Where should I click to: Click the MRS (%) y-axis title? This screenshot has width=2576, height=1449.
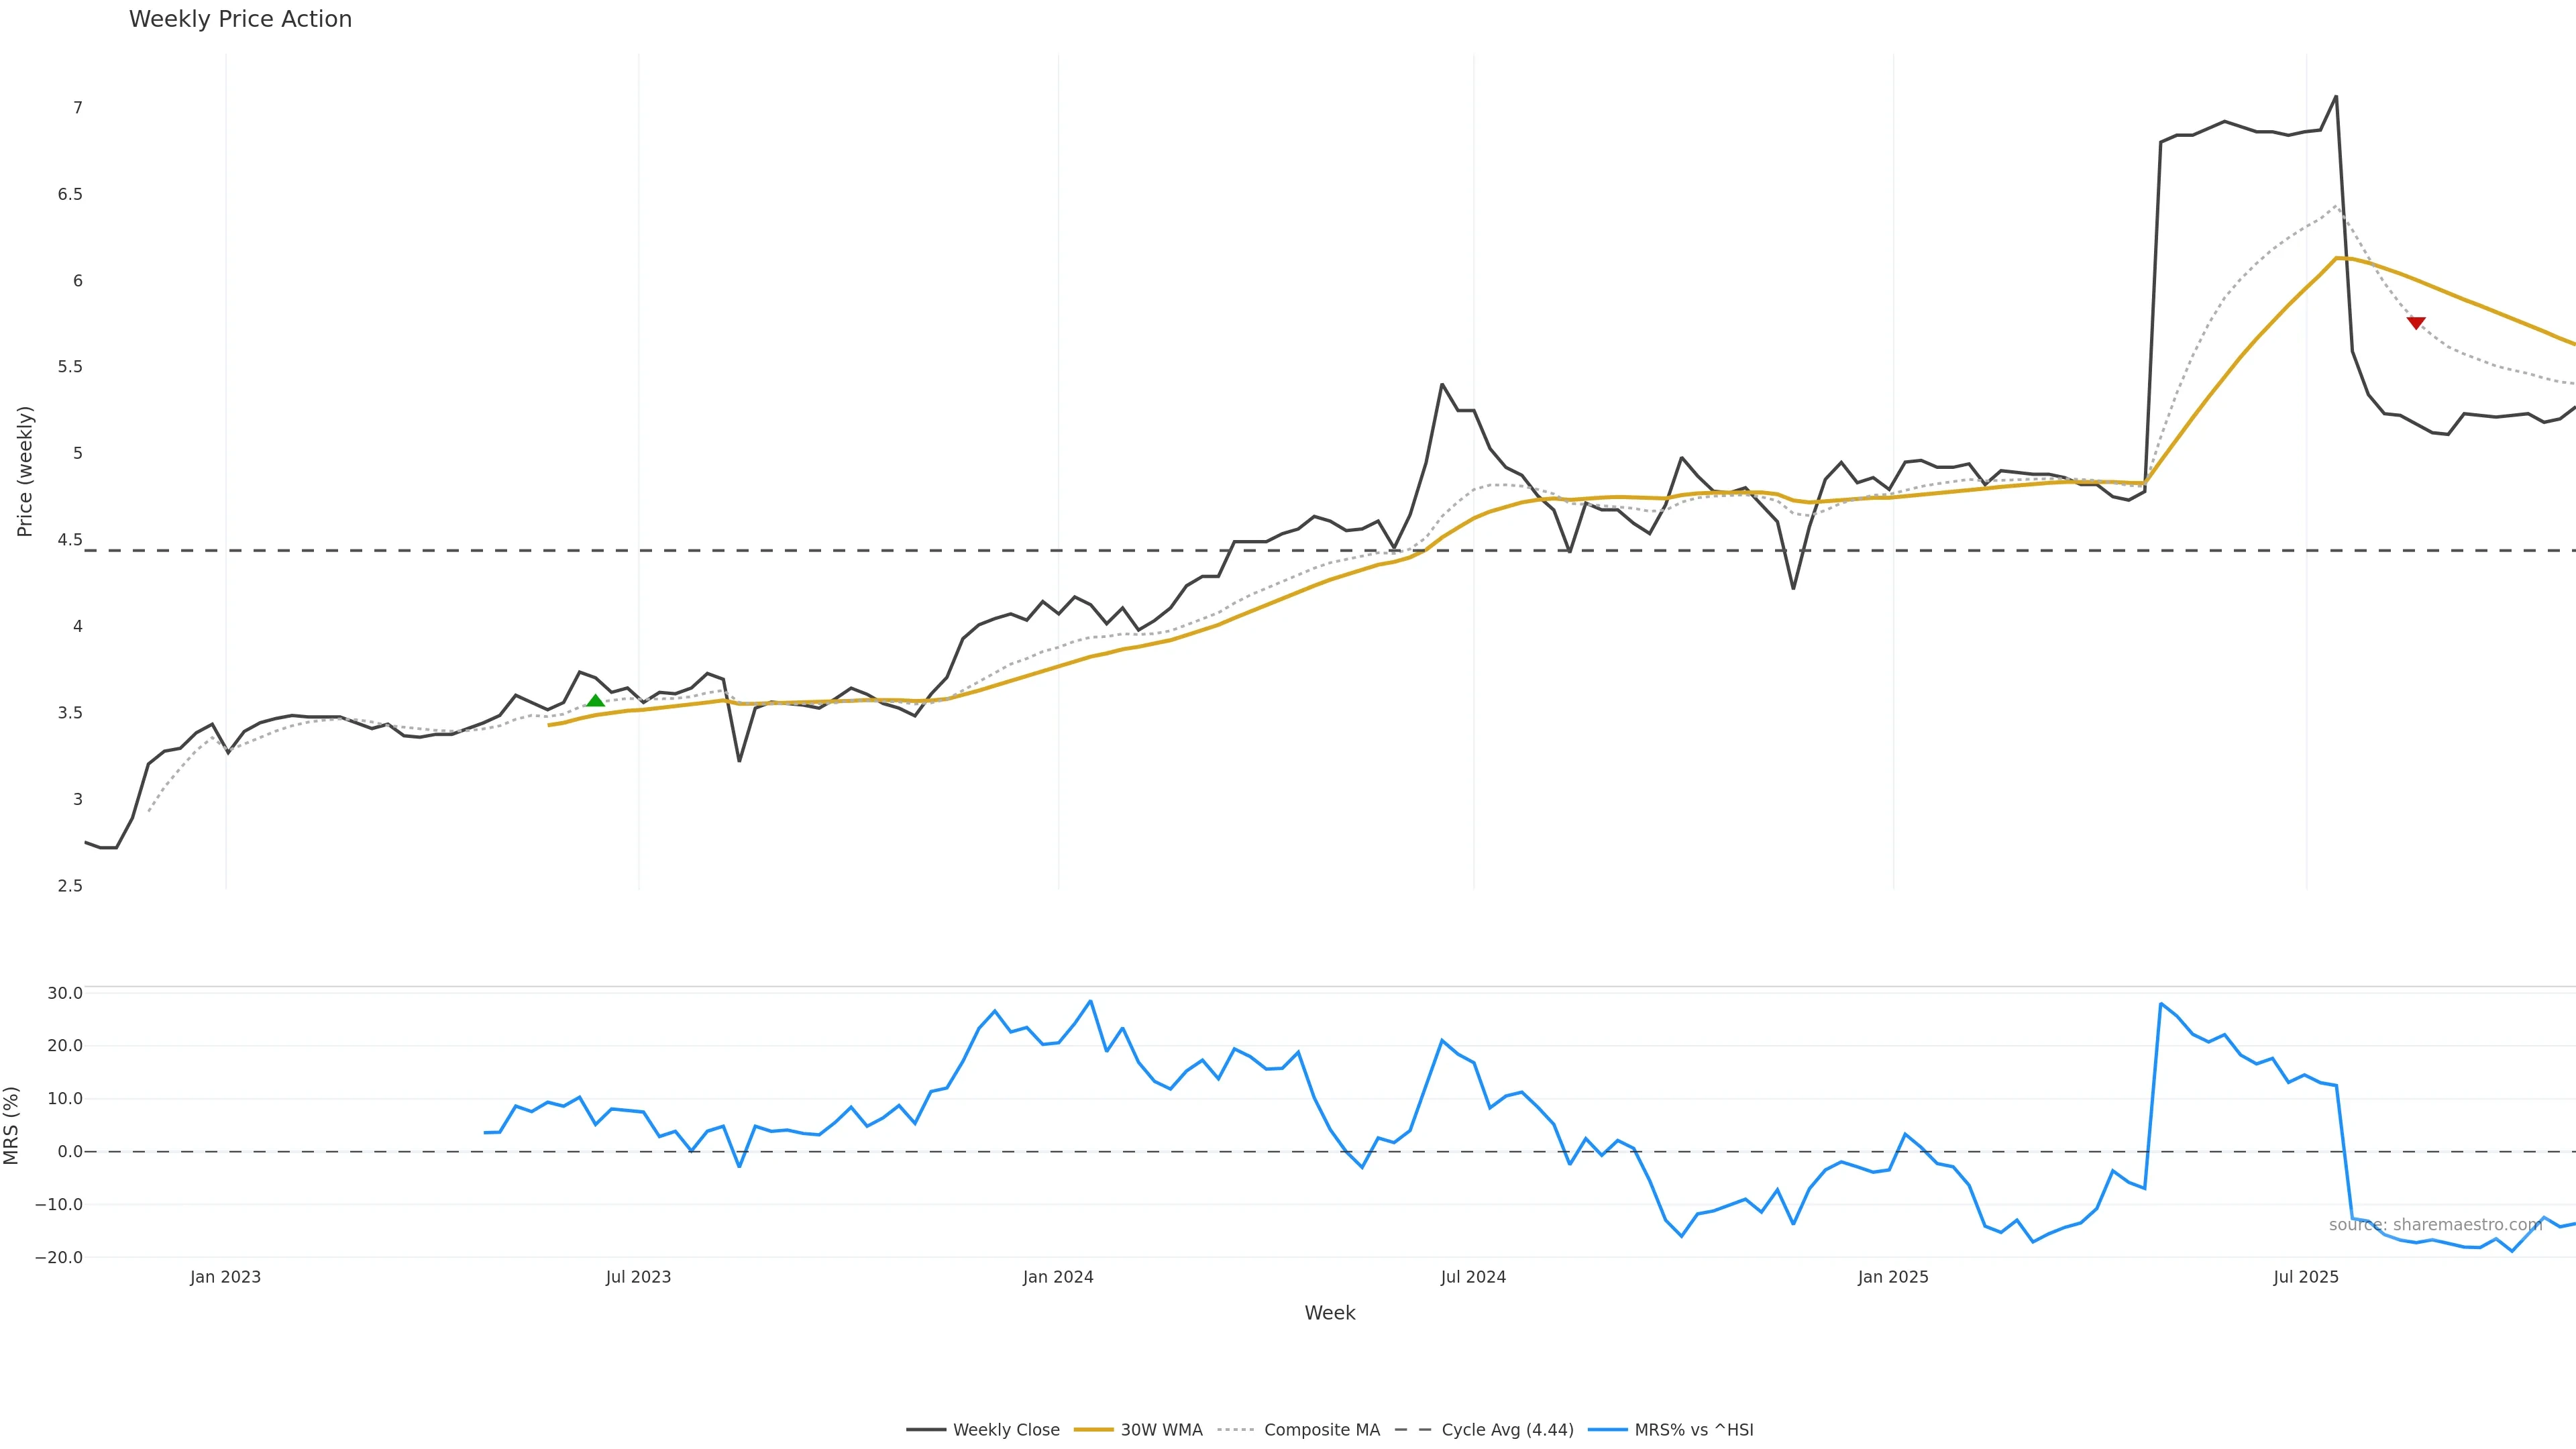(x=12, y=1125)
